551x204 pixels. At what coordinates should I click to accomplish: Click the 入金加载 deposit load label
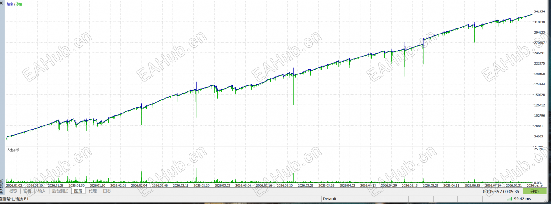click(13, 150)
